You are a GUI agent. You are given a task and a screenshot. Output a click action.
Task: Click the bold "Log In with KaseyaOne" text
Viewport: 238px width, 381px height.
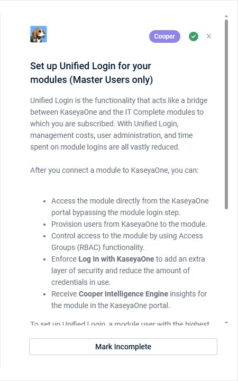(116, 259)
